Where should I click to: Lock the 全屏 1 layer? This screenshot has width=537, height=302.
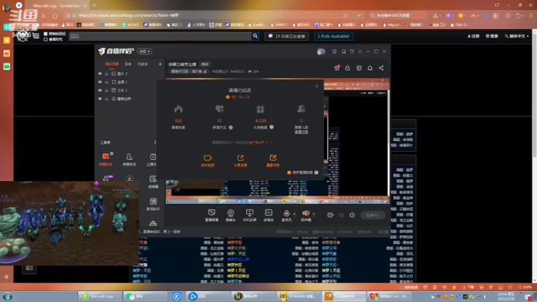click(107, 82)
